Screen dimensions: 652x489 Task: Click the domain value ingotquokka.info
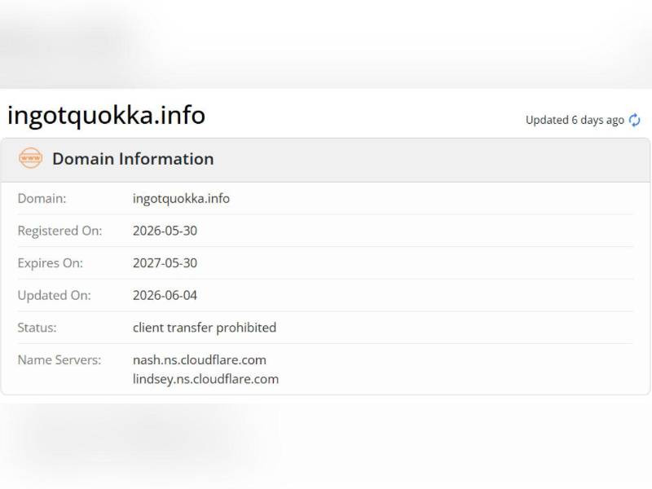pyautogui.click(x=181, y=199)
